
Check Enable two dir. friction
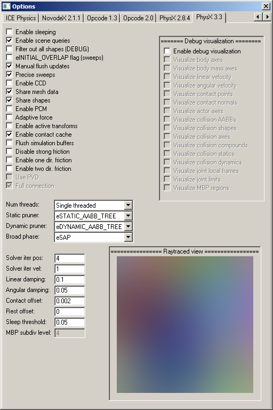pos(10,169)
